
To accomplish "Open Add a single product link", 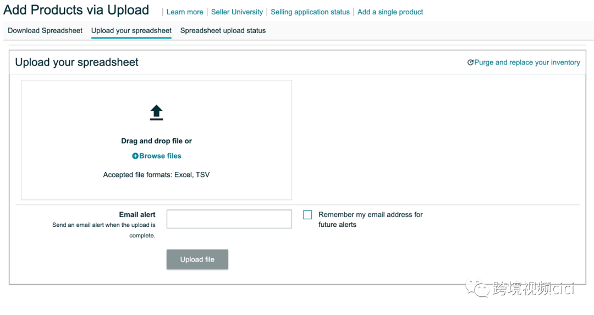I will [x=390, y=12].
